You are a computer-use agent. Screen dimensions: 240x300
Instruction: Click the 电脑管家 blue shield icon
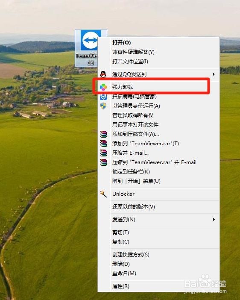click(x=103, y=97)
